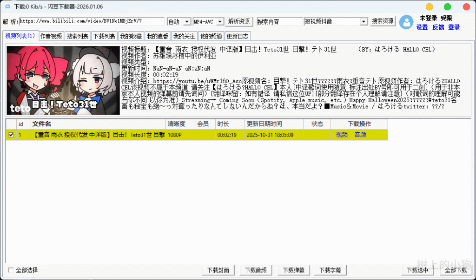This screenshot has height=280, width=476.
Task: Focus the 搜索内容 search input field
Action: (x=279, y=22)
